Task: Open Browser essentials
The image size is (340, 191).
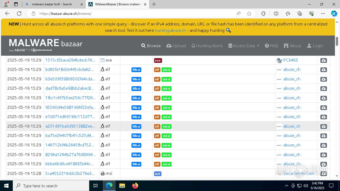Action: 311,14
